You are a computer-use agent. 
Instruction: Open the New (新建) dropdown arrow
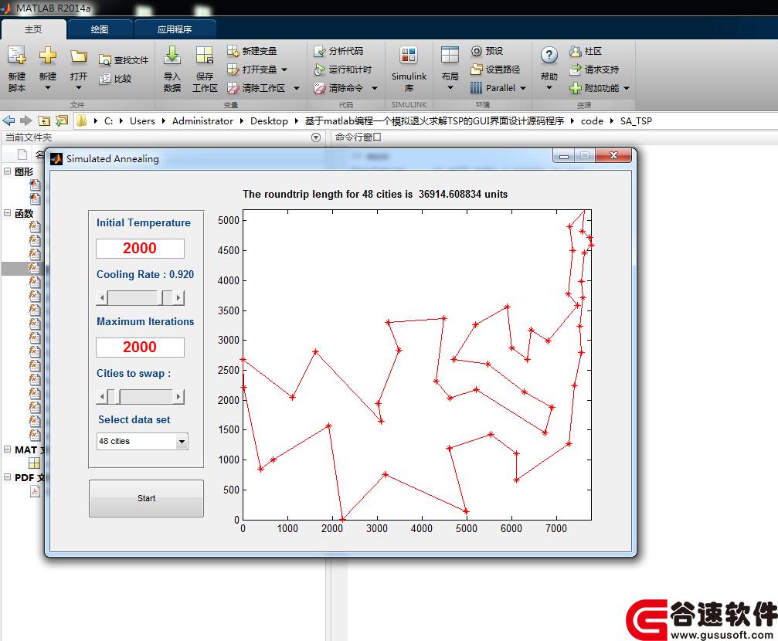(x=48, y=88)
